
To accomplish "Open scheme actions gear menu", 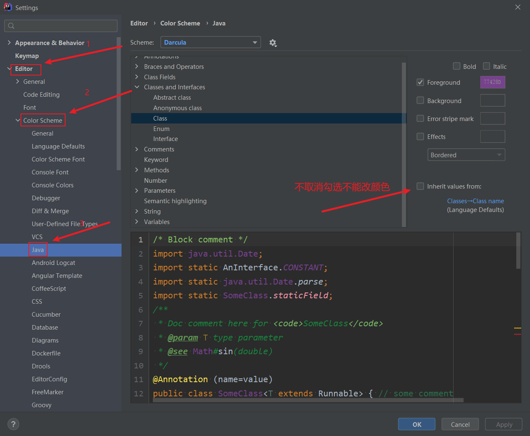I will coord(273,43).
